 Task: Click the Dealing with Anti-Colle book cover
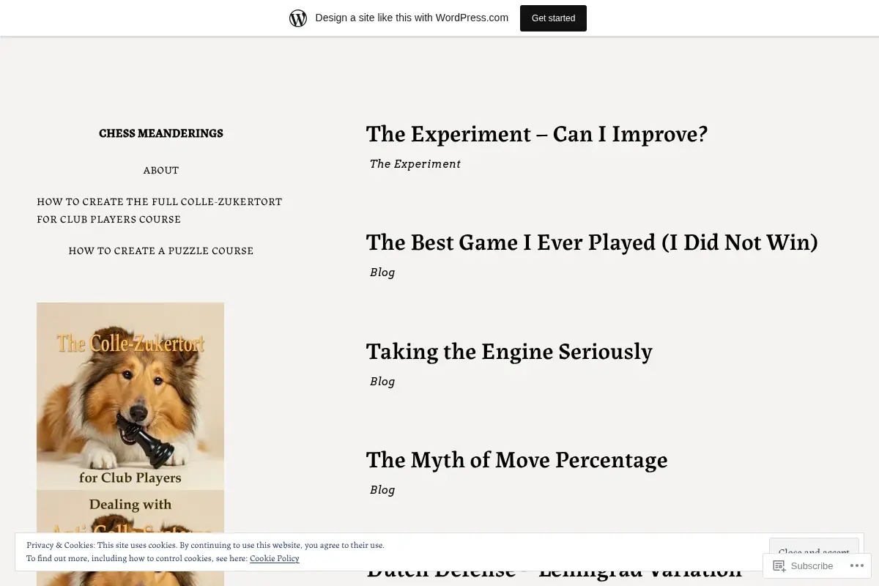(130, 538)
